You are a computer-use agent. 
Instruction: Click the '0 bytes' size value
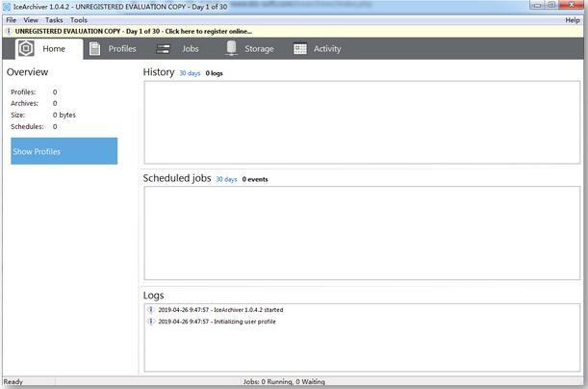(x=64, y=115)
